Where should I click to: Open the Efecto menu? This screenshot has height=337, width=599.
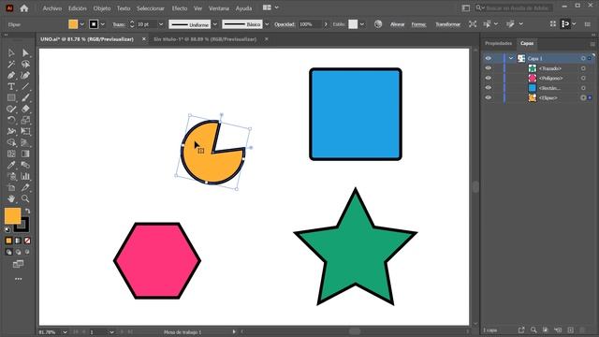tap(179, 8)
